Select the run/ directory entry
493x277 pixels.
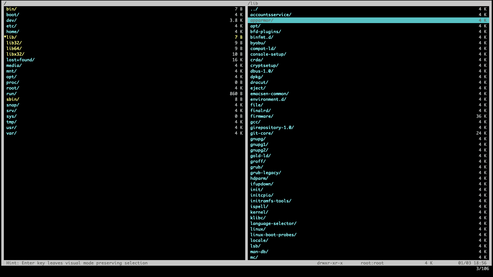(x=11, y=94)
